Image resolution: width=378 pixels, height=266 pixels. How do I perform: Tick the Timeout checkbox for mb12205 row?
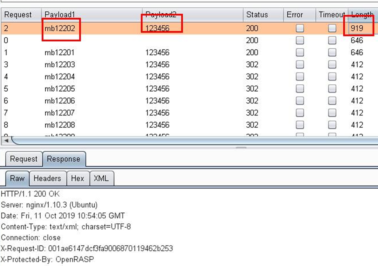(x=332, y=89)
